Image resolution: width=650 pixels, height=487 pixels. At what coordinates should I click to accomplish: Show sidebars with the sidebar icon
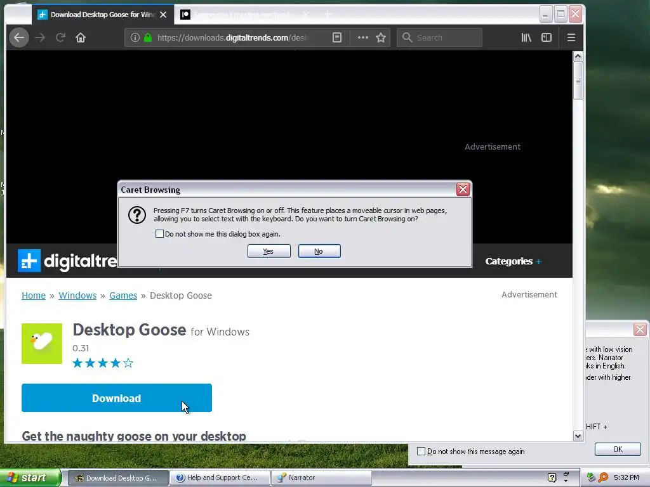547,37
